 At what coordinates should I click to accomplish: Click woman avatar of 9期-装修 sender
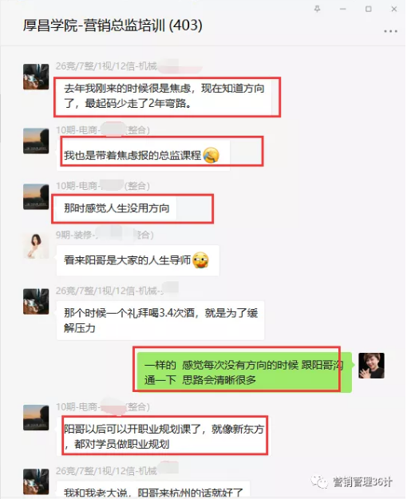pyautogui.click(x=36, y=246)
